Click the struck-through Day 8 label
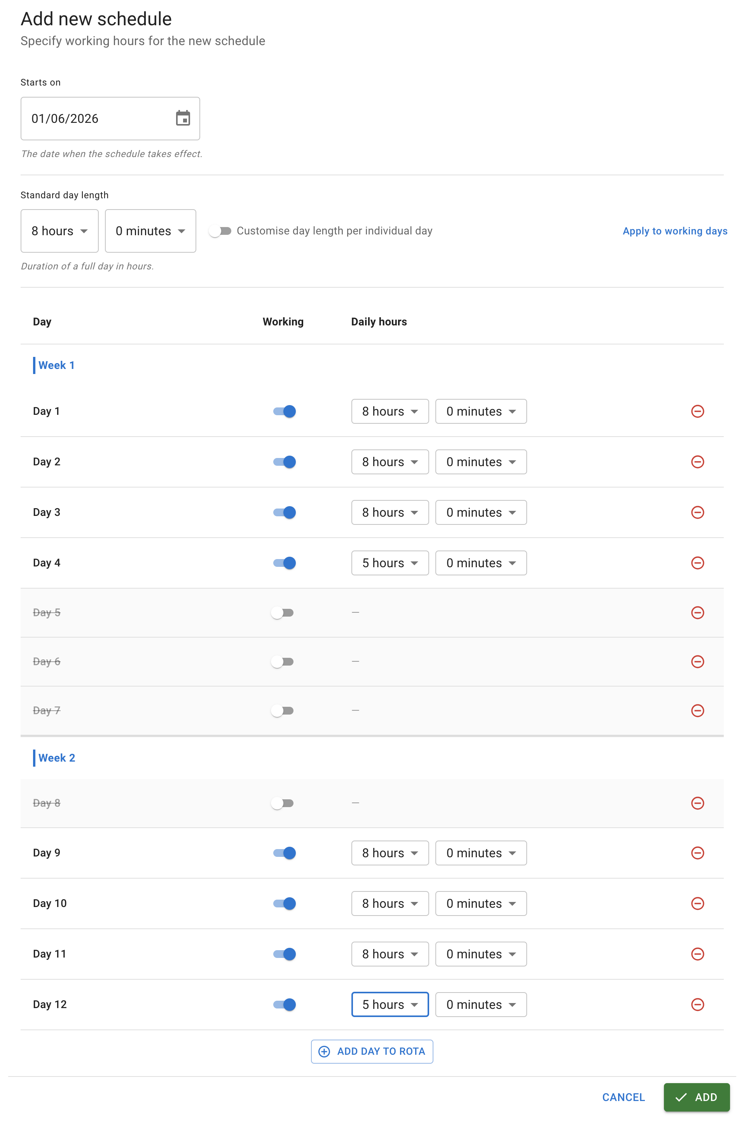Viewport: 744px width, 1129px height. tap(47, 803)
